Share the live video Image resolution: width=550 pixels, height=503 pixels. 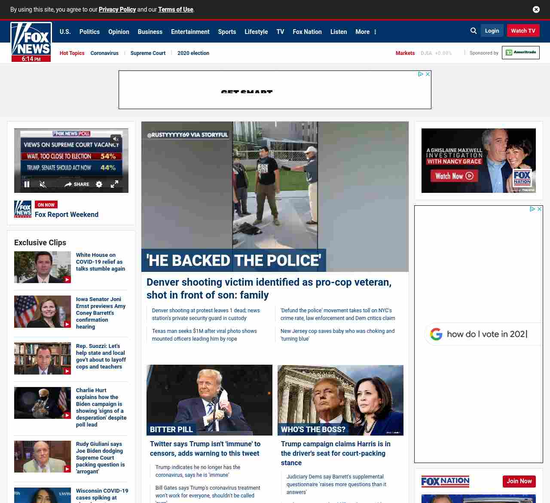pos(77,184)
